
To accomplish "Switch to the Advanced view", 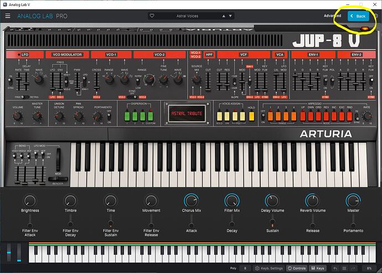I will [332, 16].
